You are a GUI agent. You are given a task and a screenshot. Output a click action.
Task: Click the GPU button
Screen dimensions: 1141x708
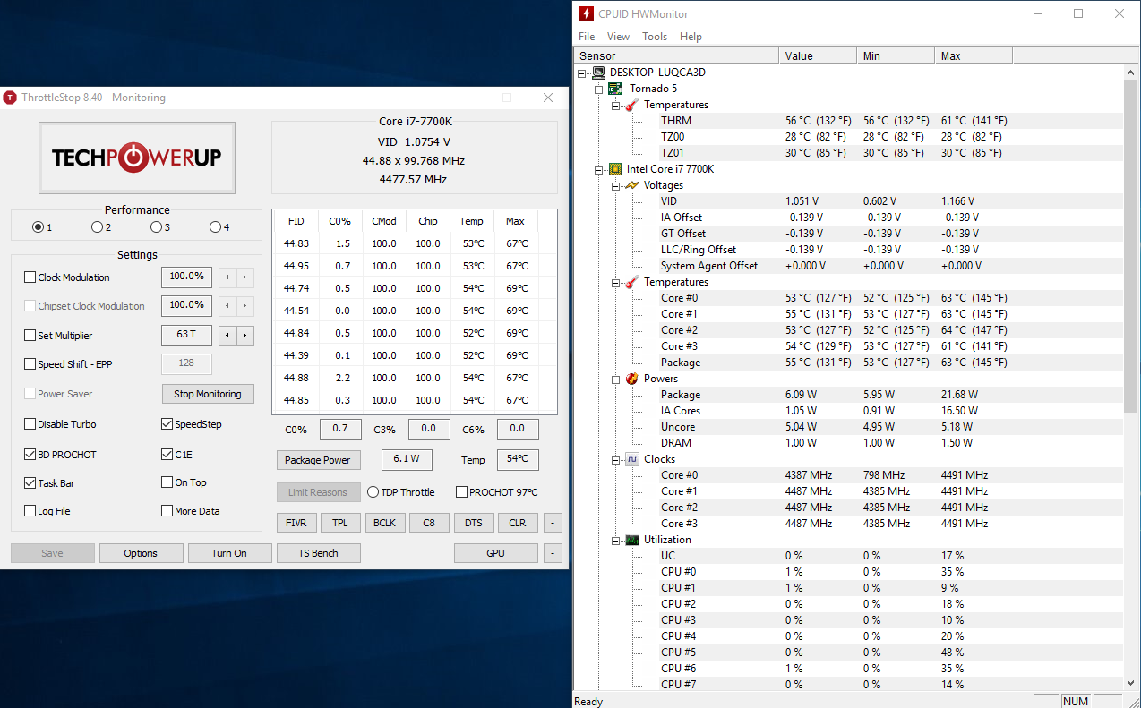pos(496,553)
